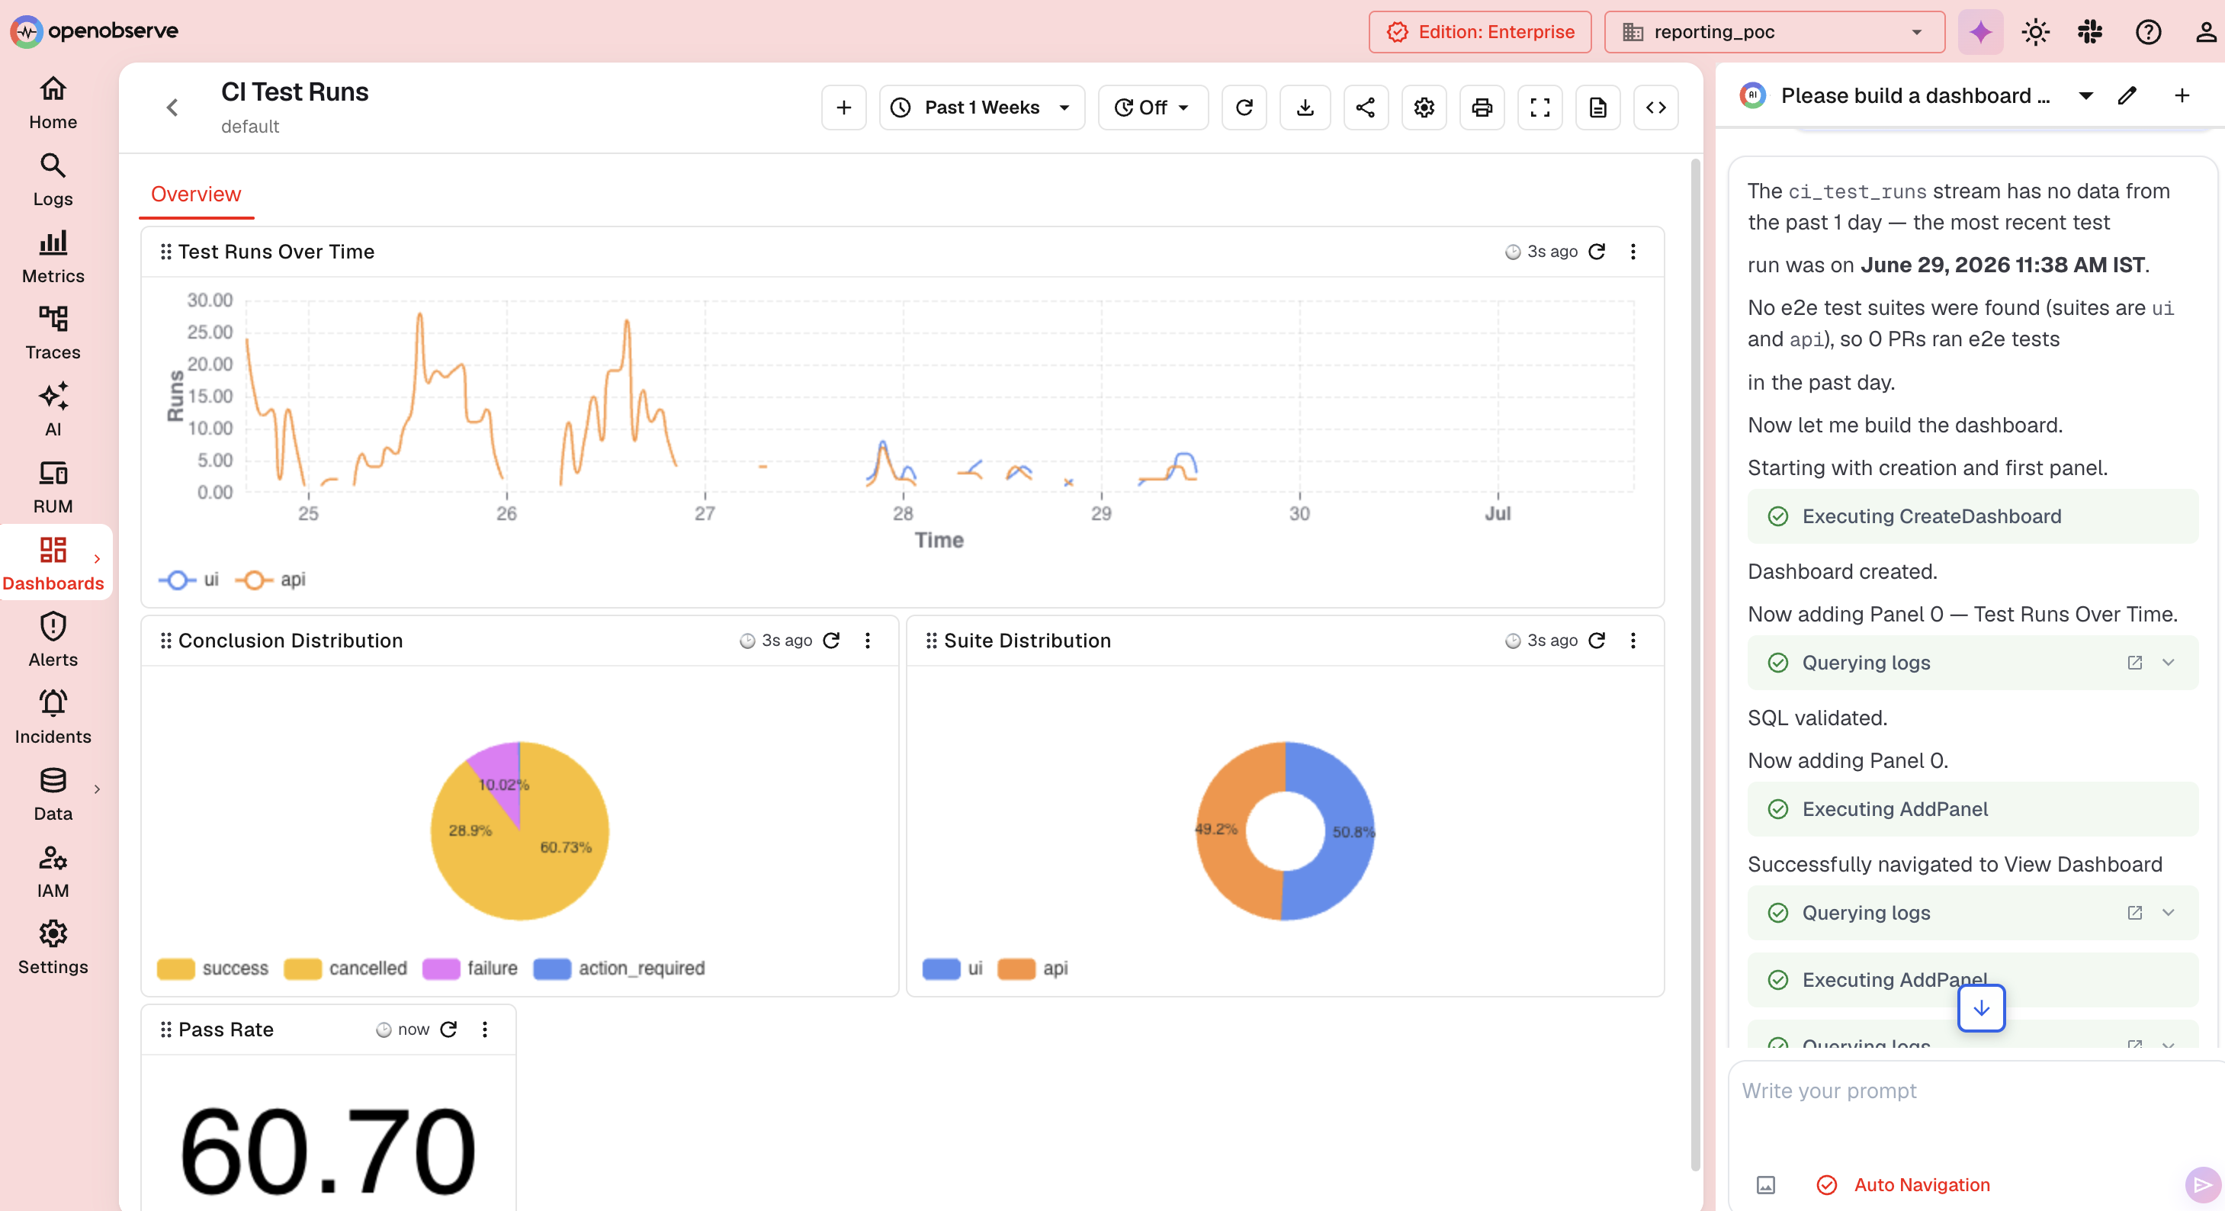Open Settings from the sidebar

(x=53, y=948)
